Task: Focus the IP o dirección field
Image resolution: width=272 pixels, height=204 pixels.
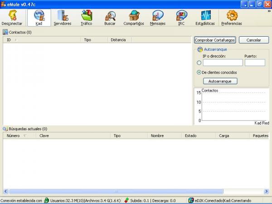Action: [x=223, y=63]
